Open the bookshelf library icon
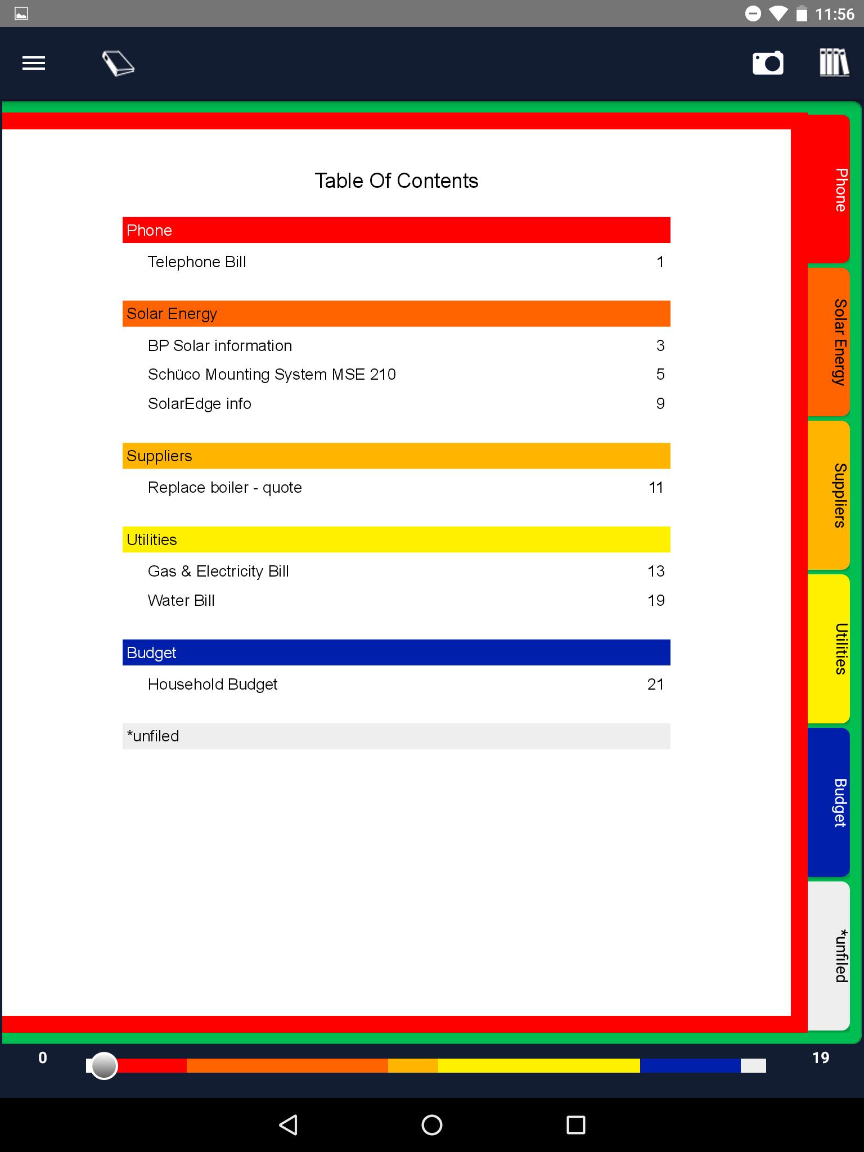 click(x=834, y=63)
